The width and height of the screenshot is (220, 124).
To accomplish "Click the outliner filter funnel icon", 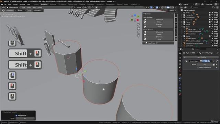I will pos(213,7).
